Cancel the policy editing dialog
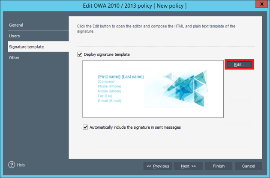The width and height of the screenshot is (270, 178). [x=249, y=166]
